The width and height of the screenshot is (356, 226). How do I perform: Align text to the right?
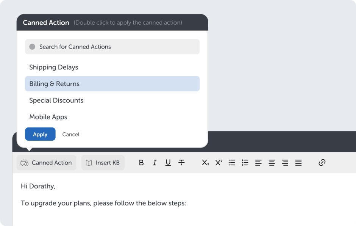[285, 163]
